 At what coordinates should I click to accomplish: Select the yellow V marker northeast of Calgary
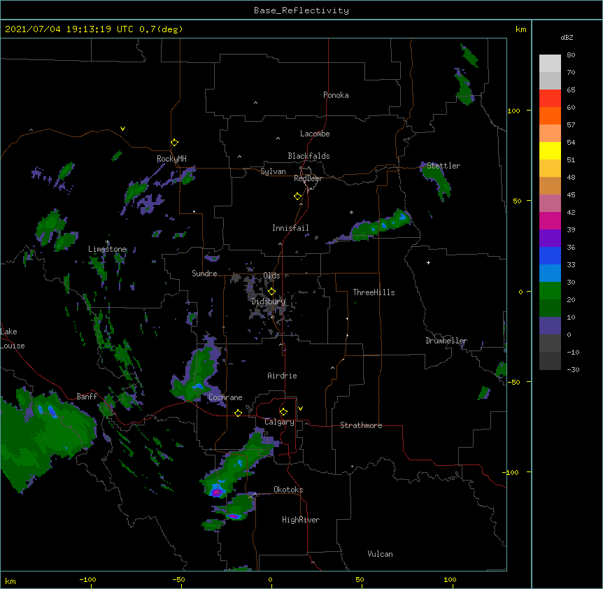pos(300,409)
